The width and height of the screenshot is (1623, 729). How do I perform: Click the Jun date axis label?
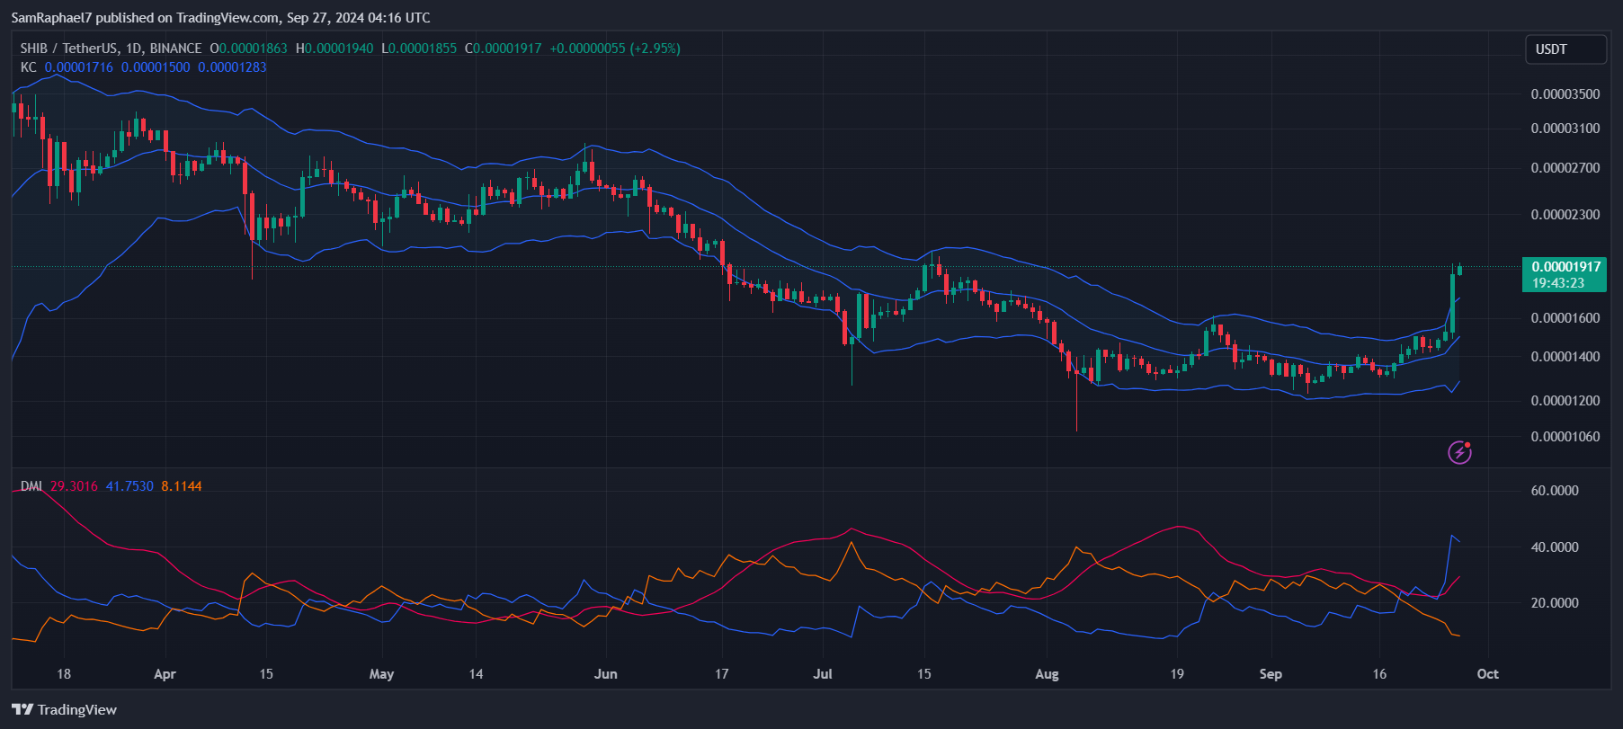click(x=606, y=674)
